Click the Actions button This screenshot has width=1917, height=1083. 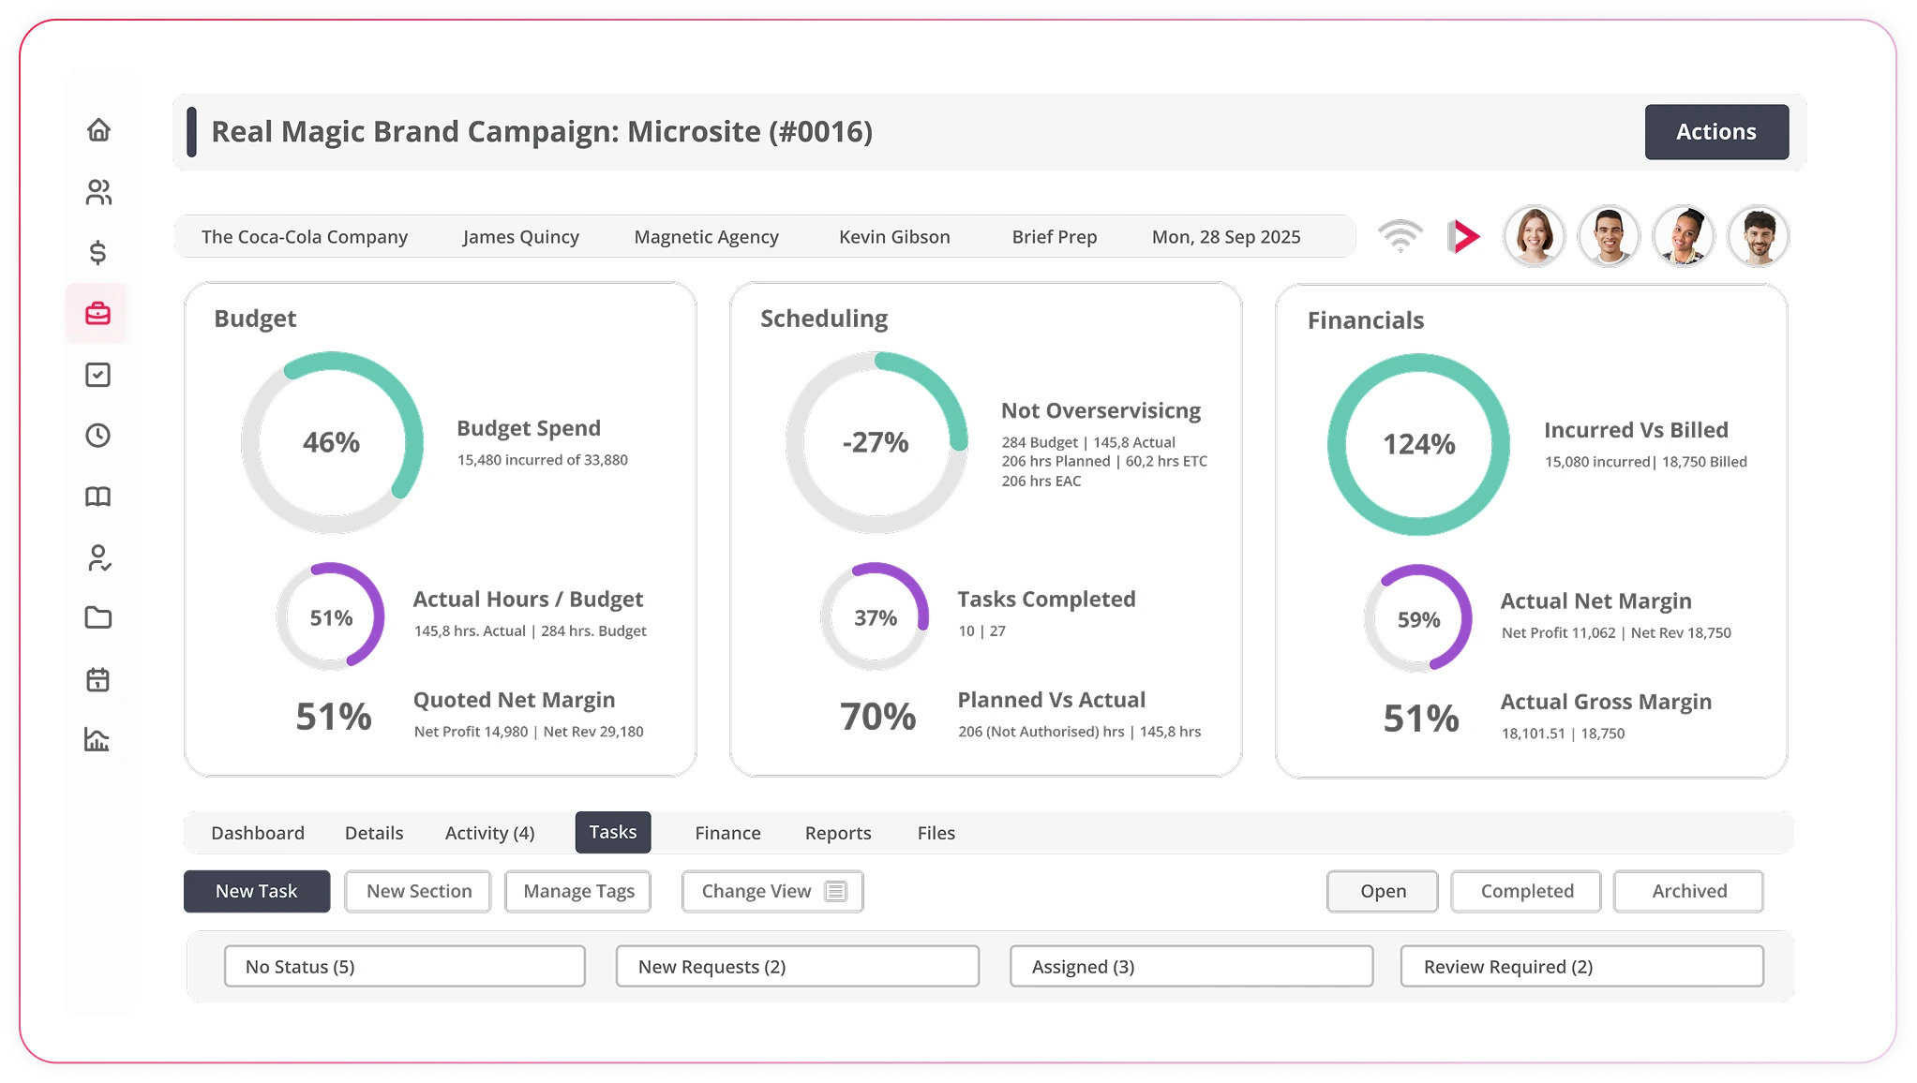tap(1715, 132)
